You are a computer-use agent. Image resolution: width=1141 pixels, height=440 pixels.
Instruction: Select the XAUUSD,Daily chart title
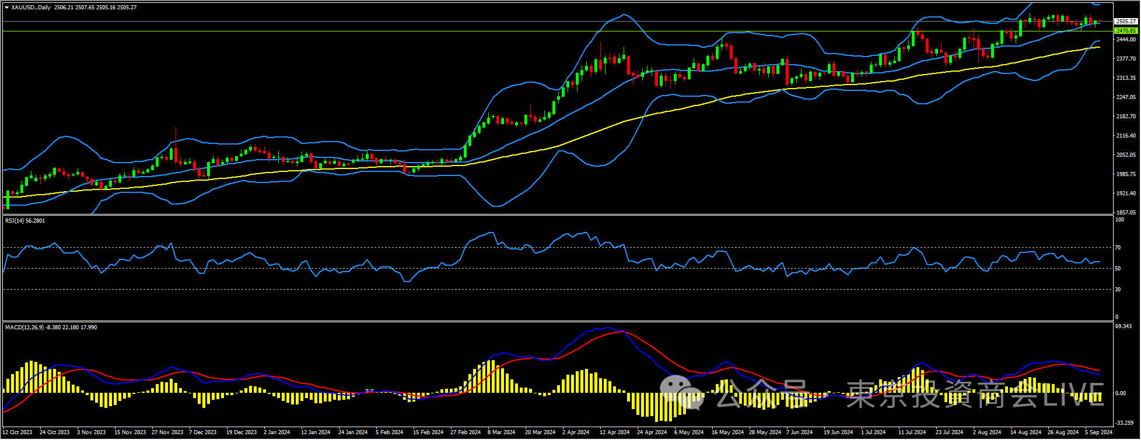(31, 8)
